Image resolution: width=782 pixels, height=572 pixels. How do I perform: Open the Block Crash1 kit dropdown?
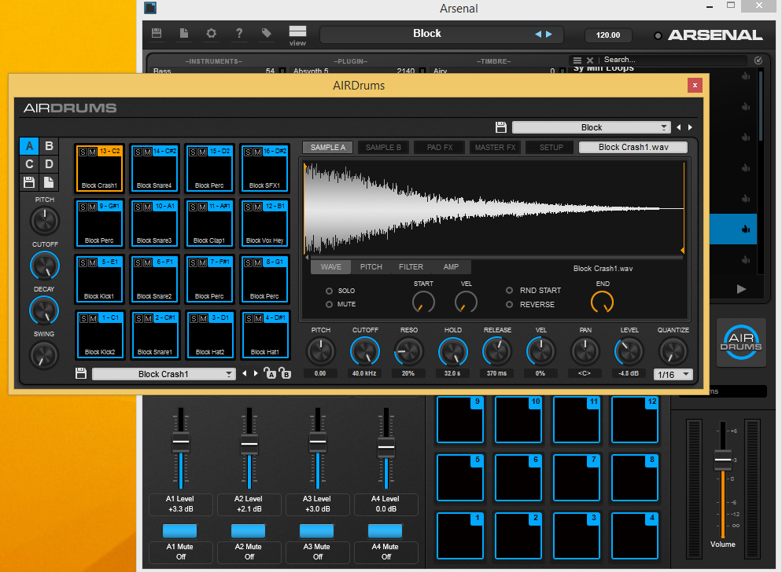tap(163, 375)
